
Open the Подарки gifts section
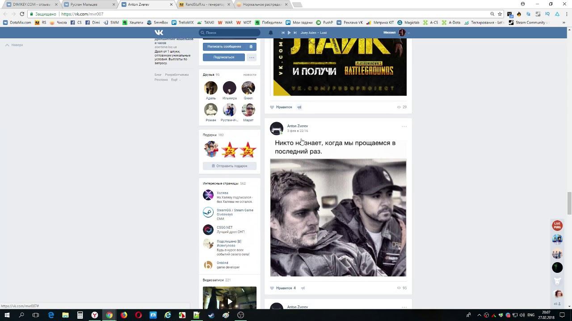(210, 135)
